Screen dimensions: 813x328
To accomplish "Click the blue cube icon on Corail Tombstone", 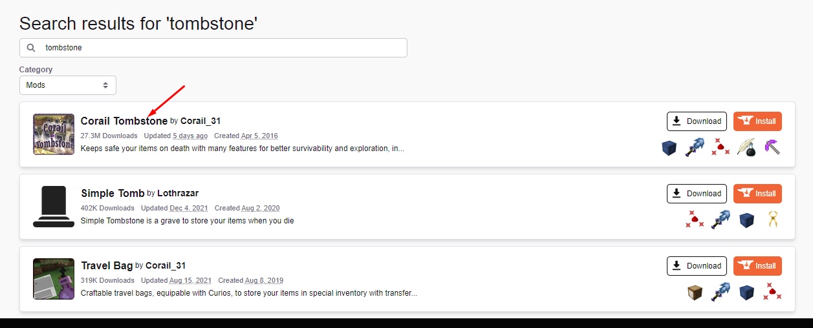I will tap(669, 148).
